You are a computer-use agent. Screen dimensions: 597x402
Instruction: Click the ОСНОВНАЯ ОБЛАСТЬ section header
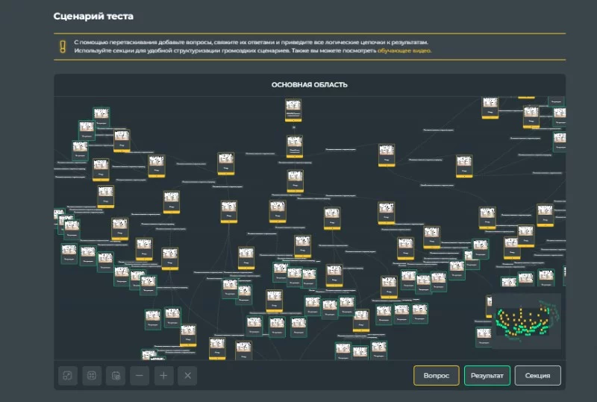[x=310, y=85]
